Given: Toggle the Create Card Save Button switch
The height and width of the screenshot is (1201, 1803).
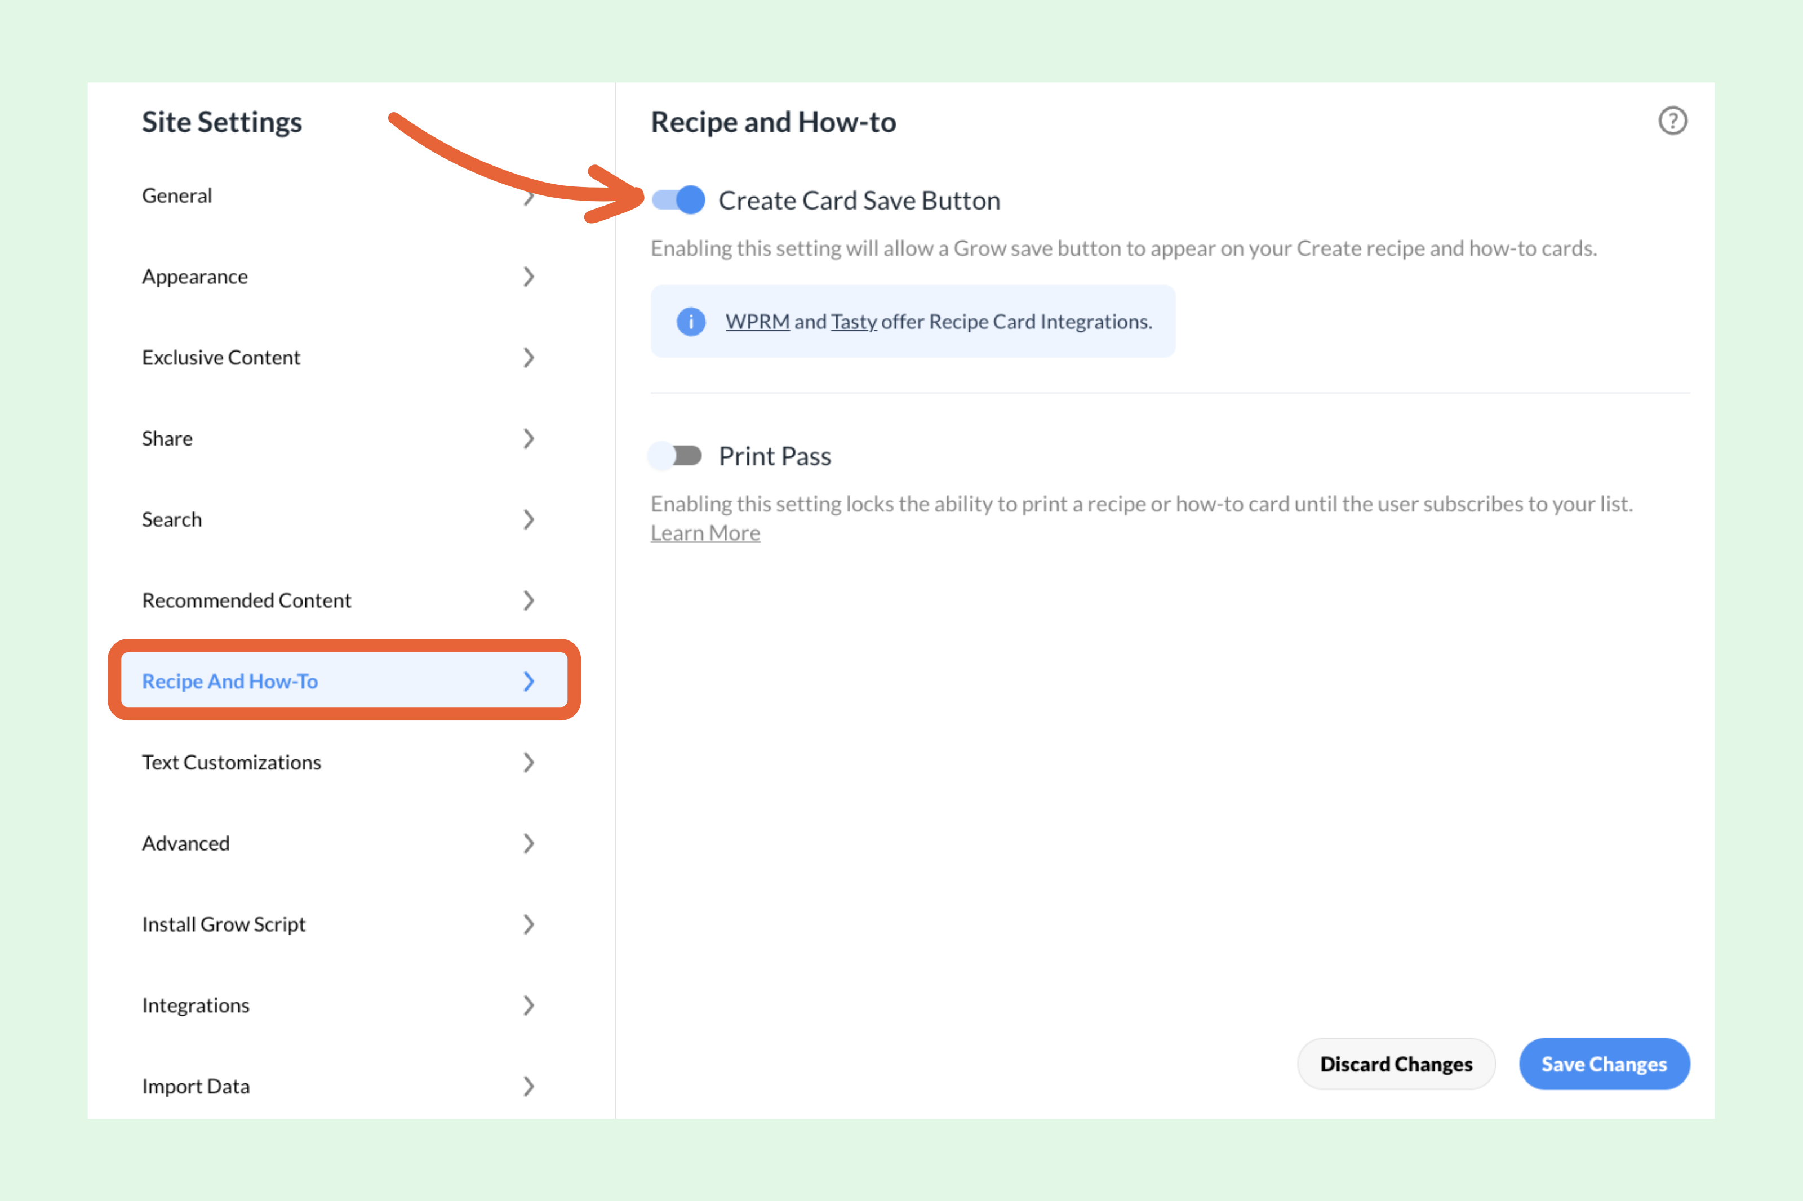Looking at the screenshot, I should click(x=678, y=200).
